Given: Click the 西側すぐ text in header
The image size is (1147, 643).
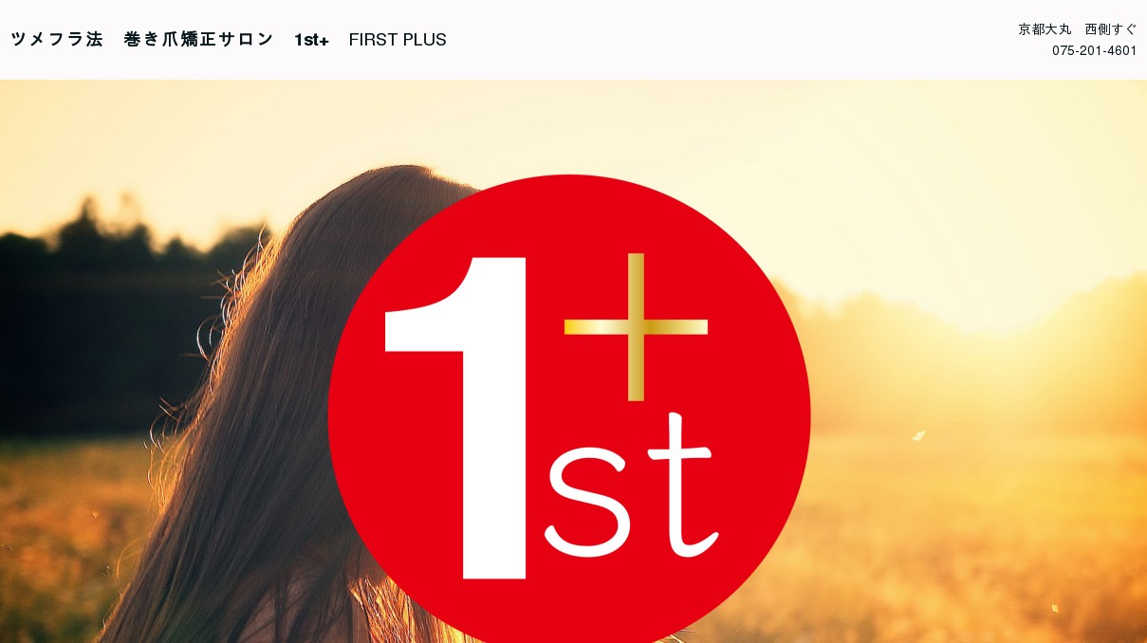Looking at the screenshot, I should pyautogui.click(x=1111, y=29).
